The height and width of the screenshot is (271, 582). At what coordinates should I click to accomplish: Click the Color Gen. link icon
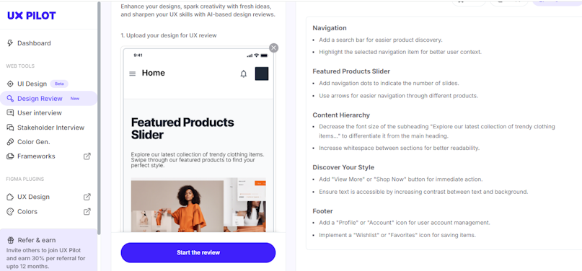pyautogui.click(x=10, y=142)
